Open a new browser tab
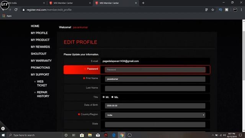 (x=143, y=3)
